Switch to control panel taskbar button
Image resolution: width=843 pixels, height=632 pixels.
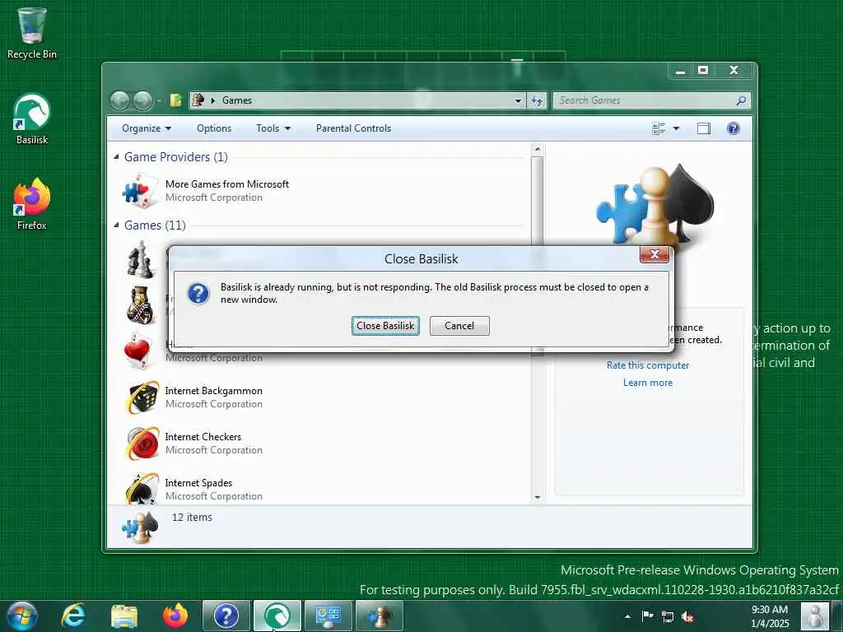tap(328, 616)
